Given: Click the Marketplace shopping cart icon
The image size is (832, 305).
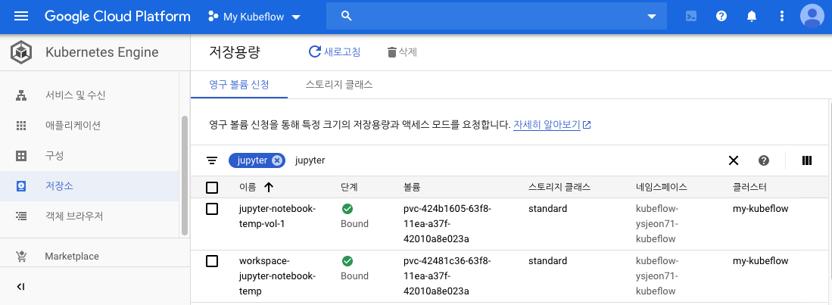Looking at the screenshot, I should [x=21, y=257].
